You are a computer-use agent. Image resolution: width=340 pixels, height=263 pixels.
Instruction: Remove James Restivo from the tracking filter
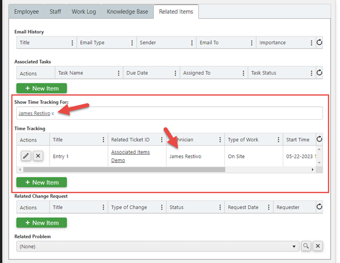click(53, 113)
